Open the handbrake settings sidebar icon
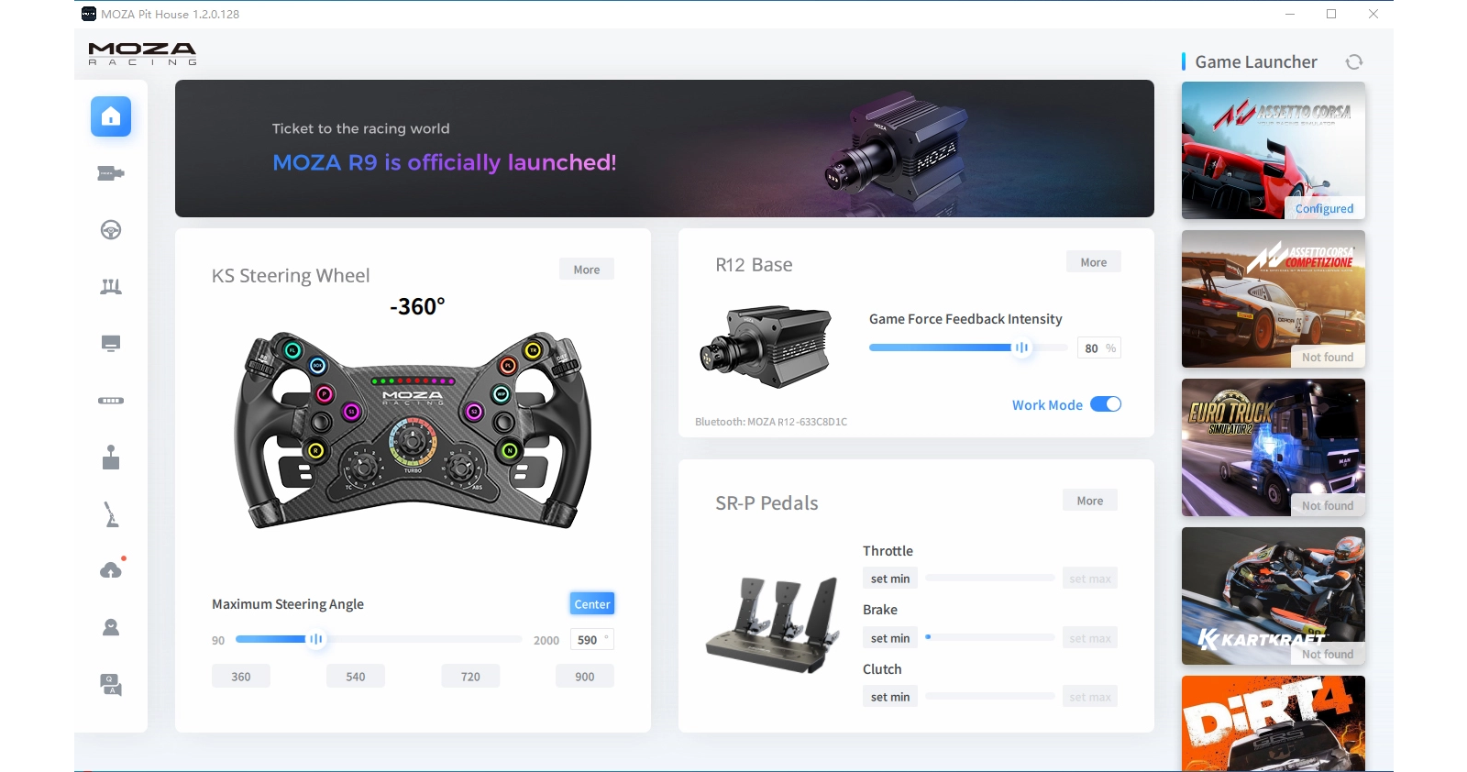The width and height of the screenshot is (1467, 772). (x=111, y=514)
